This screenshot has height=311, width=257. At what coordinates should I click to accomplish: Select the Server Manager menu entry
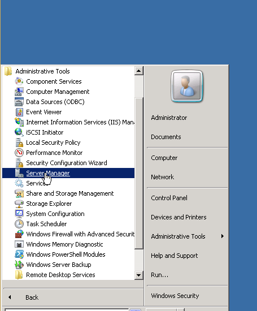68,173
